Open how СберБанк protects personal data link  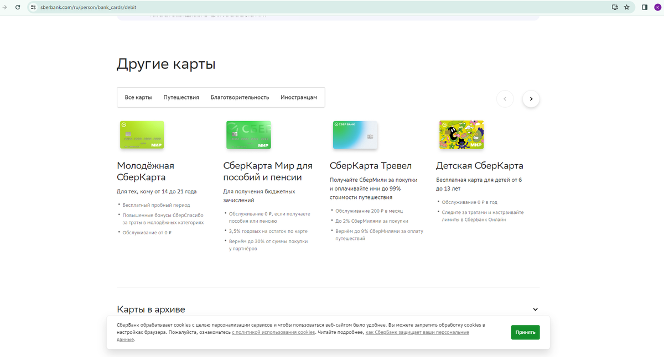(293, 336)
